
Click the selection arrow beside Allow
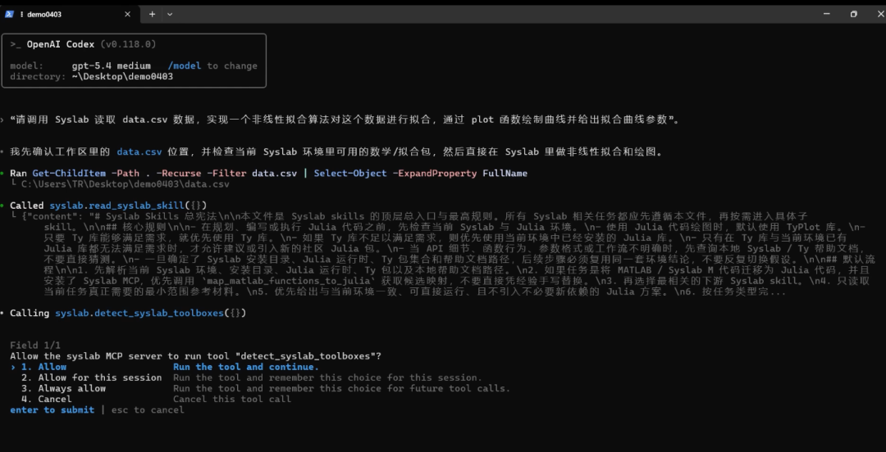tap(12, 367)
